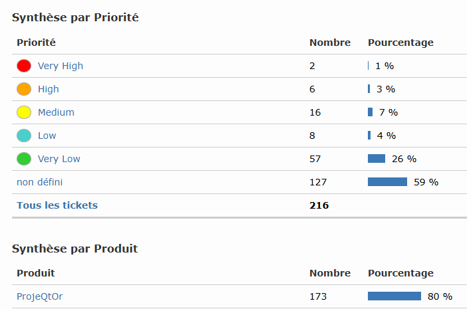467x311 pixels.
Task: Click the yellow Medium priority circle
Action: click(24, 112)
